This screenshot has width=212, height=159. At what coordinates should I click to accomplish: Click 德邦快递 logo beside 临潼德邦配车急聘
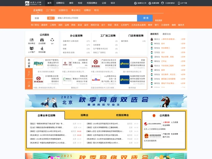point(125,80)
